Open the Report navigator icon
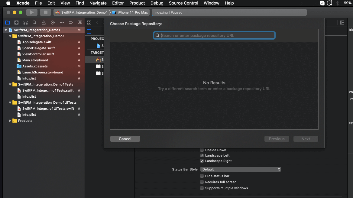This screenshot has height=198, width=353. click(80, 23)
